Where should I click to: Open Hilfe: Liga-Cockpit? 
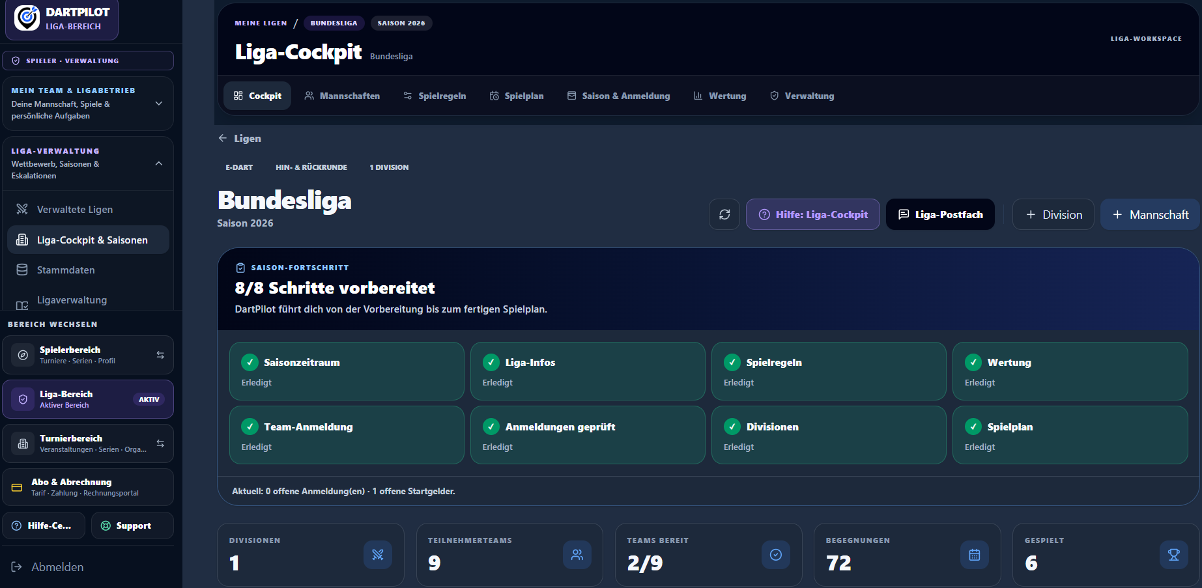813,214
